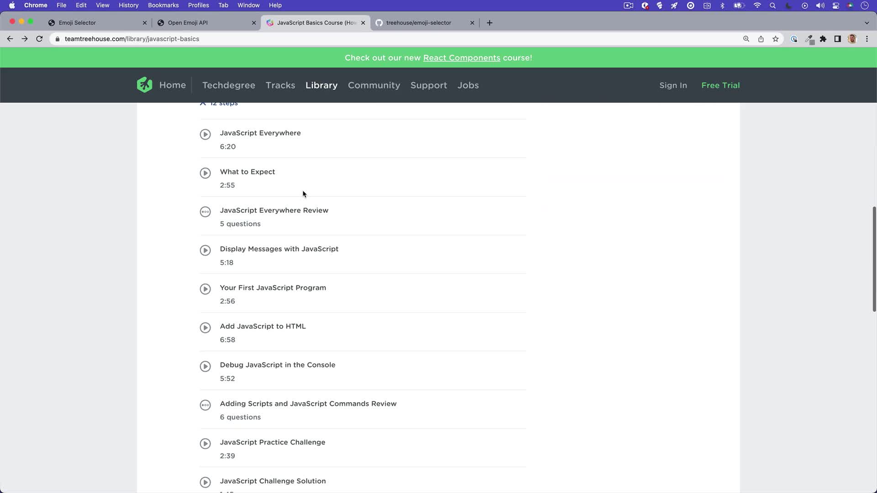877x493 pixels.
Task: Open the side panel icon in Chrome
Action: point(838,39)
